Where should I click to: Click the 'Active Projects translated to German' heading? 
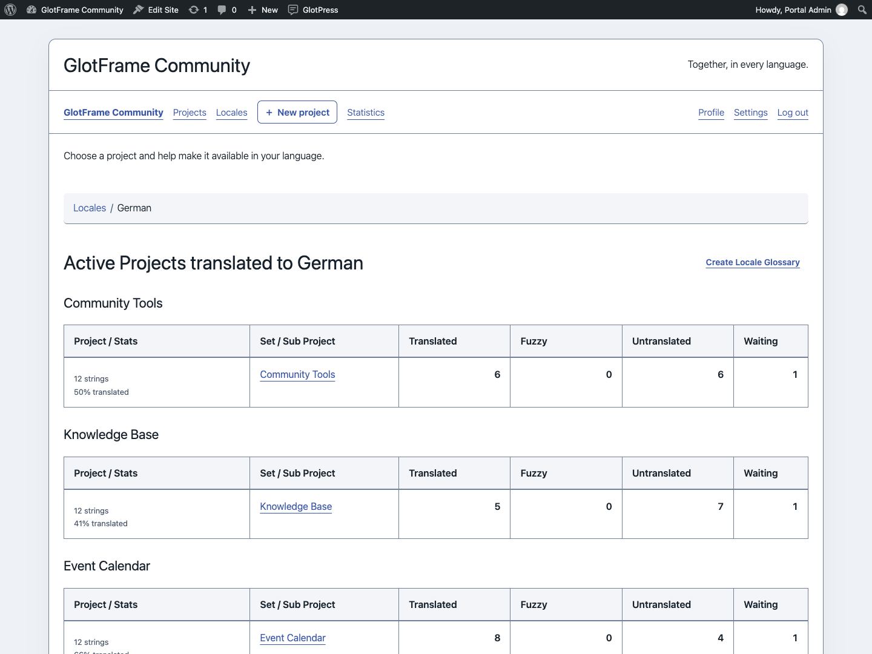[213, 263]
